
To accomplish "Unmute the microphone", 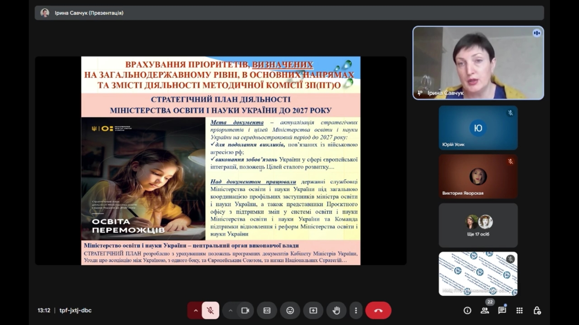I will pyautogui.click(x=210, y=310).
